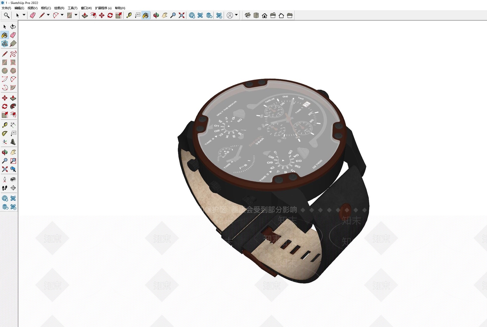Pick the Tape Measure tool in top toolbar
The height and width of the screenshot is (327, 487).
pos(129,16)
